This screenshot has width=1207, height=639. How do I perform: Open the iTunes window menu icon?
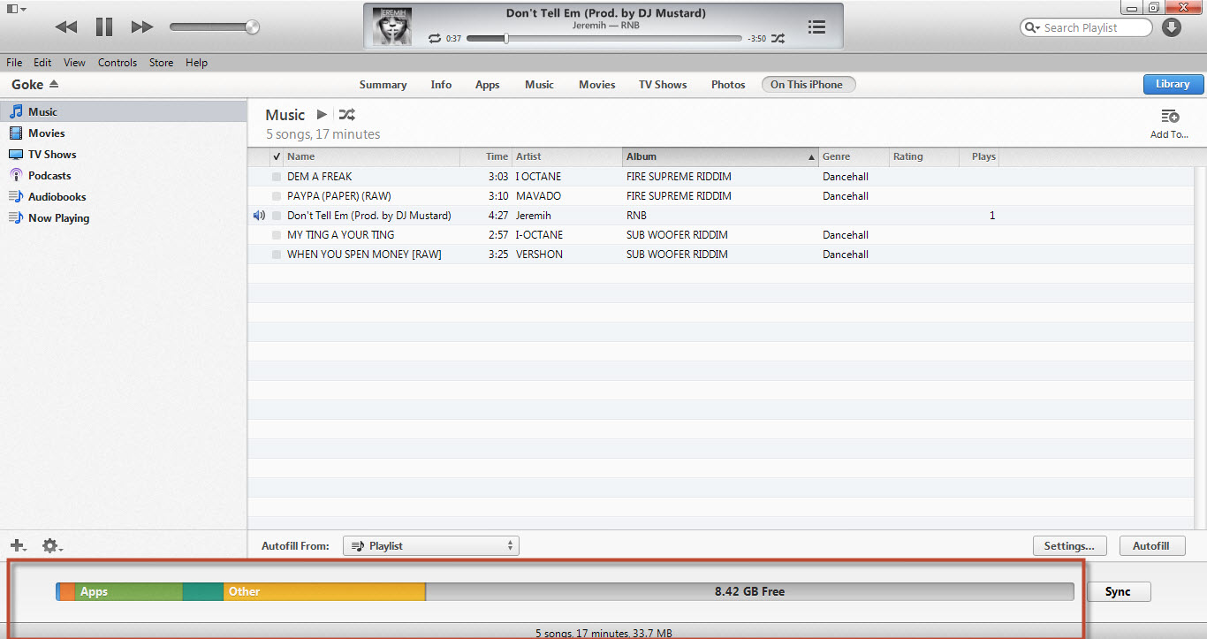point(16,8)
